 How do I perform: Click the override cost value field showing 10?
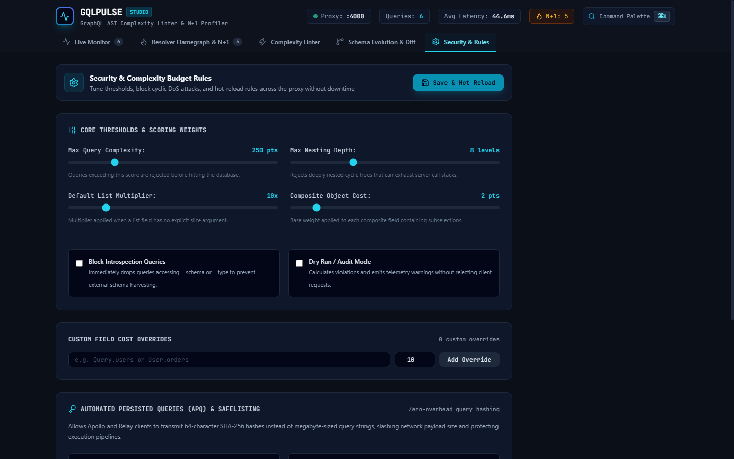tap(415, 360)
